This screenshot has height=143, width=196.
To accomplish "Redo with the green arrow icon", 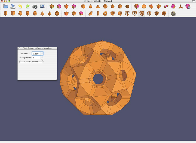I will (27, 6).
